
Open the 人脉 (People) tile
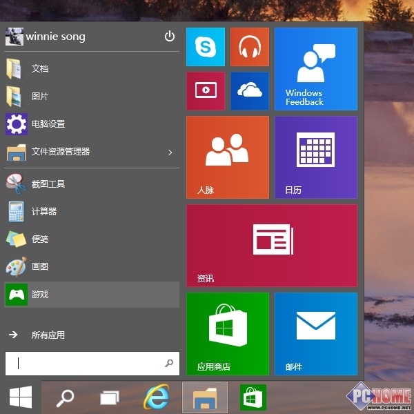(227, 157)
